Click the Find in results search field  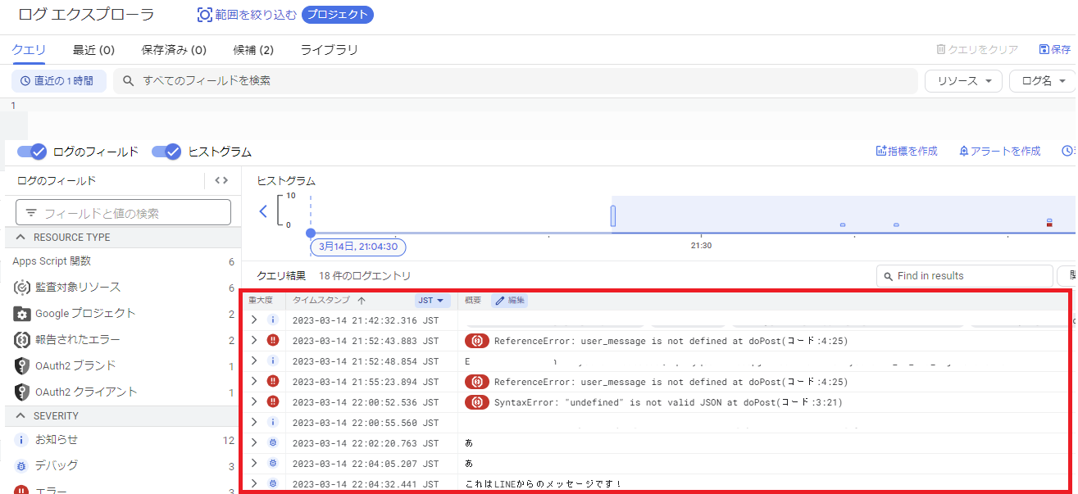(x=964, y=275)
